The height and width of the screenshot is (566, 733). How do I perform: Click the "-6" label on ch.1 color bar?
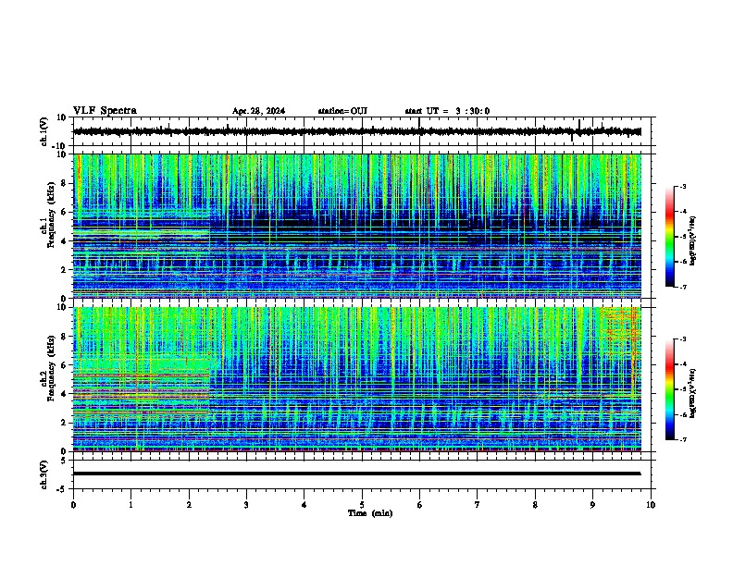pyautogui.click(x=683, y=262)
